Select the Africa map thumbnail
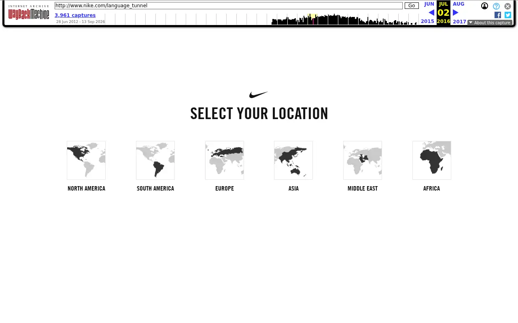Viewport: 518px width, 323px height. (432, 160)
